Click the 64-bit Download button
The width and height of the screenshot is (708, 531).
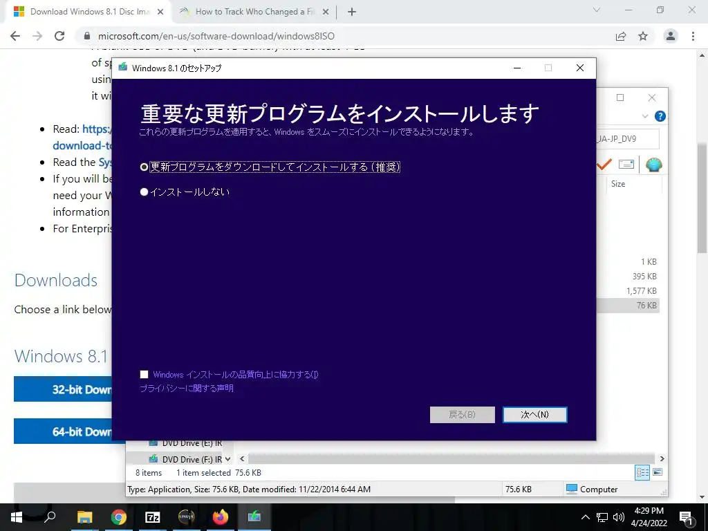63,431
